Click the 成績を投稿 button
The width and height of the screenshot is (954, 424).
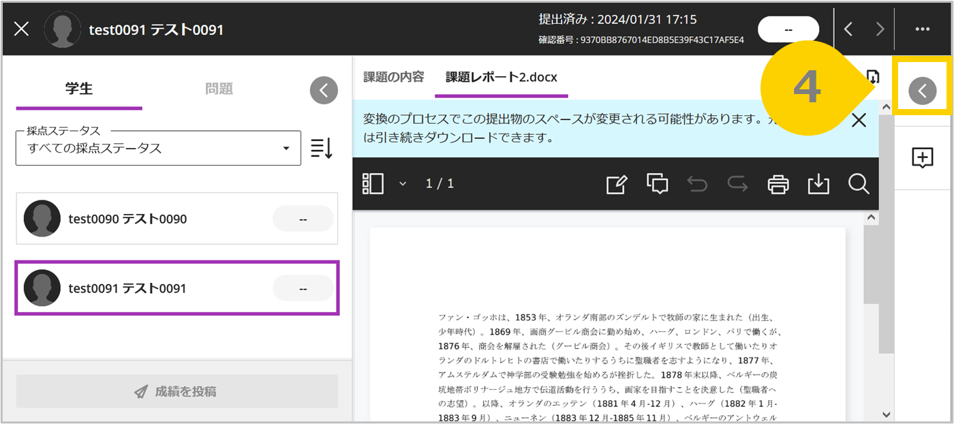177,391
